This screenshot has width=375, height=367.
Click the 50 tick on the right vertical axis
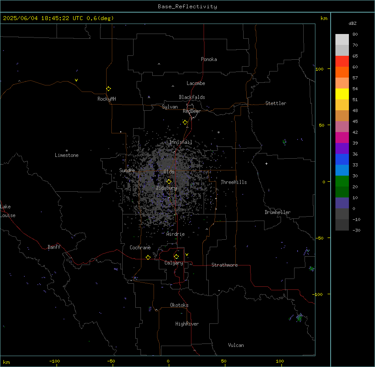(x=321, y=125)
